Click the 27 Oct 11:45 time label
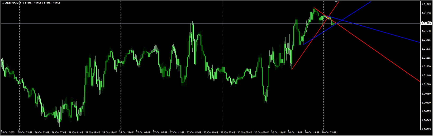Image resolution: width=433 pixels, height=136 pixels. [177, 133]
